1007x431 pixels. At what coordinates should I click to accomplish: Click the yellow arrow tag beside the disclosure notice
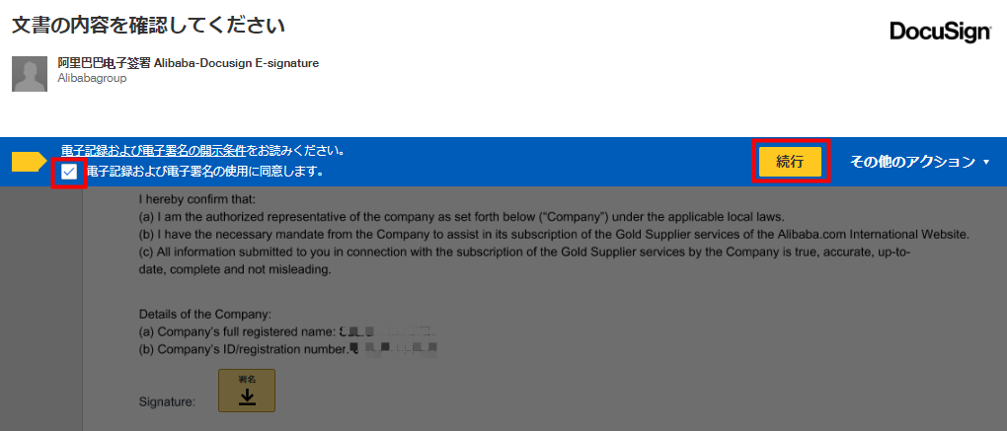tap(30, 163)
